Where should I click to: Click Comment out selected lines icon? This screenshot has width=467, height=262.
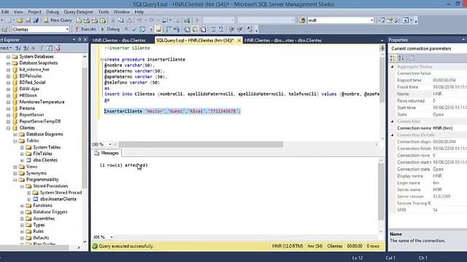tap(213, 29)
